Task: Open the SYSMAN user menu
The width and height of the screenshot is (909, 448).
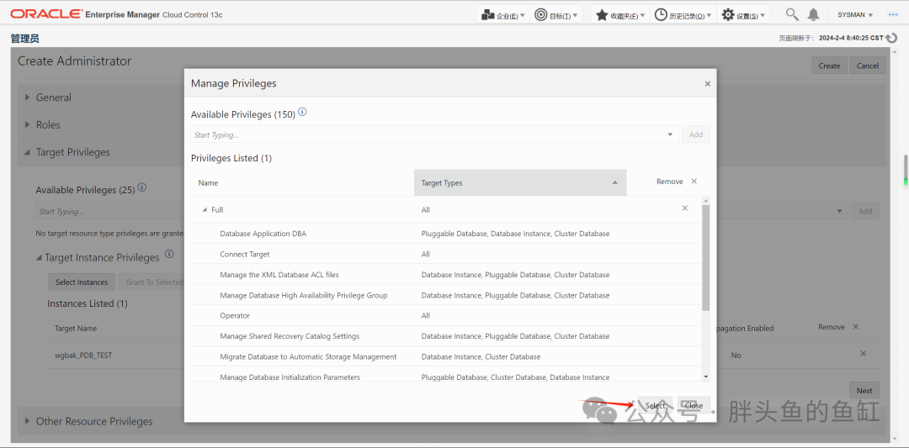Action: pos(855,15)
